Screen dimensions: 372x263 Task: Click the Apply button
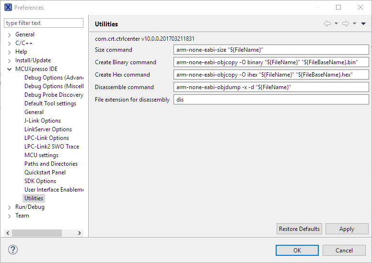tap(347, 229)
